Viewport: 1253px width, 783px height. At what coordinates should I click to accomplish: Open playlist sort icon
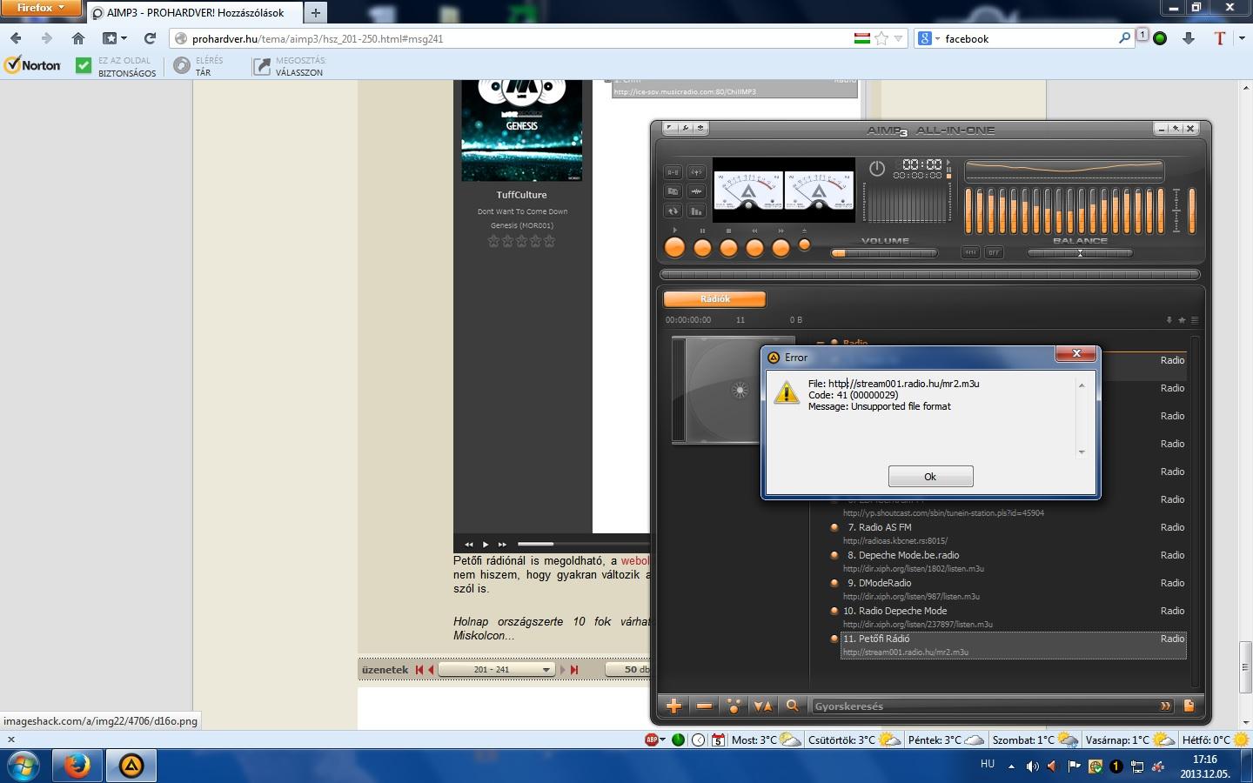point(762,706)
